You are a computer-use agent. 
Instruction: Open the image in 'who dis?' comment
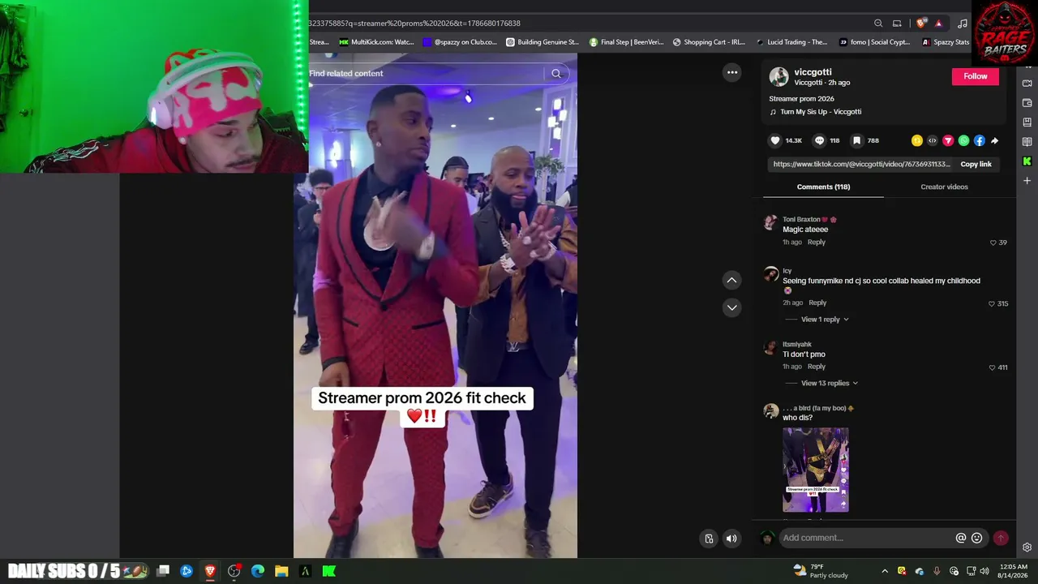pos(816,470)
